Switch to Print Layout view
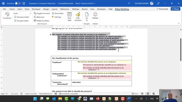The width and height of the screenshot is (182, 102). pos(148,94)
